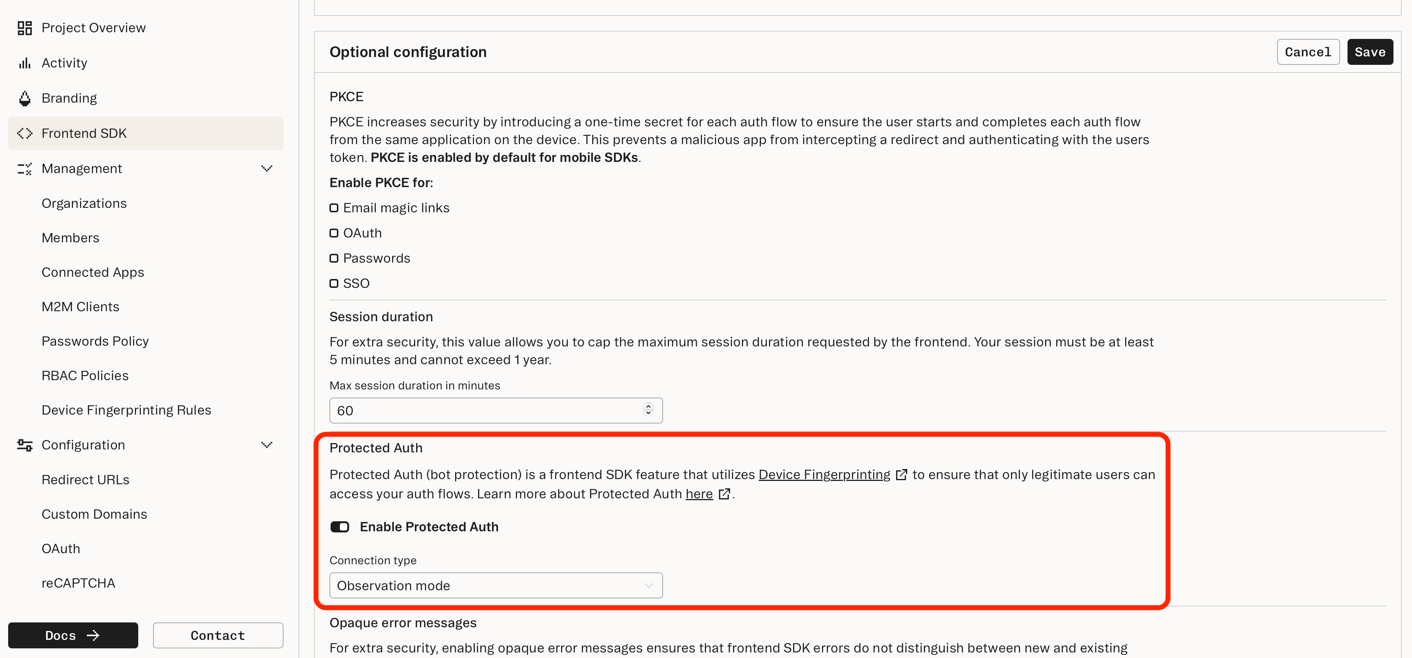Open Branding via its drop icon
1412x658 pixels.
[24, 98]
